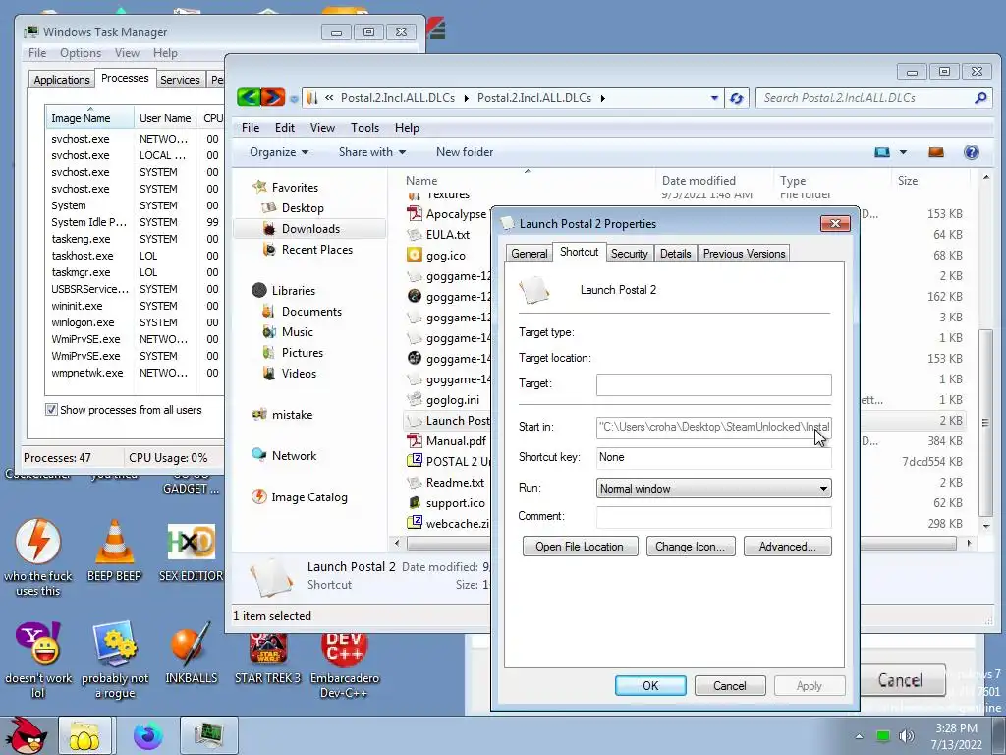Toggle Show processes from all users
This screenshot has width=1006, height=755.
51,410
